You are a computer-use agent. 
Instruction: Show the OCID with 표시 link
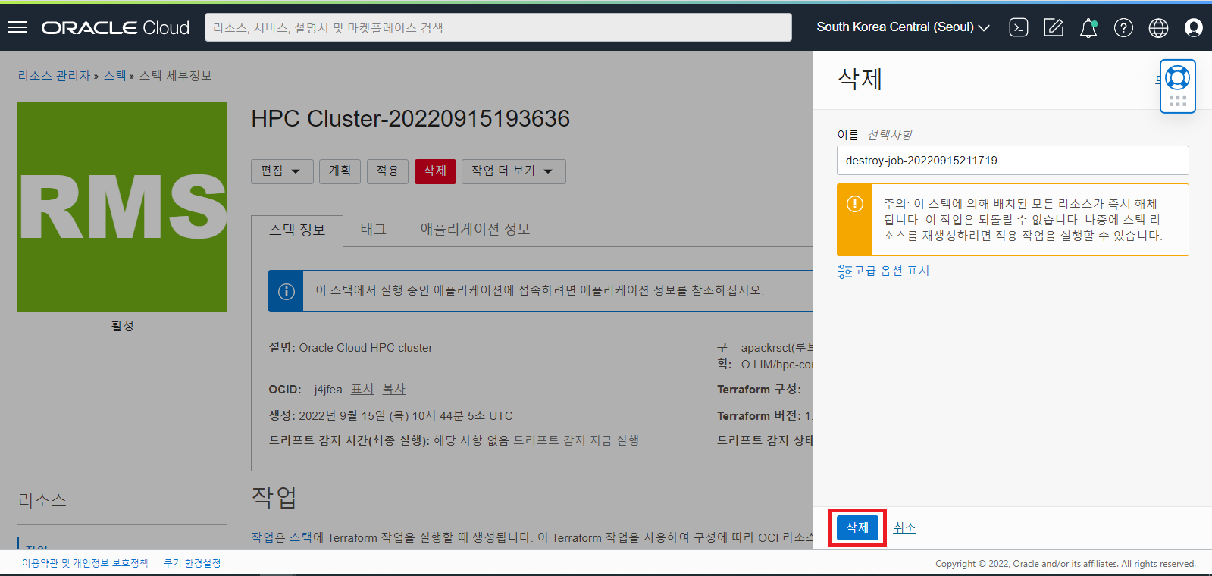coord(362,389)
